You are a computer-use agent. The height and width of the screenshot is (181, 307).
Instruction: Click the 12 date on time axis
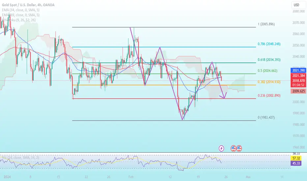tap(170, 177)
